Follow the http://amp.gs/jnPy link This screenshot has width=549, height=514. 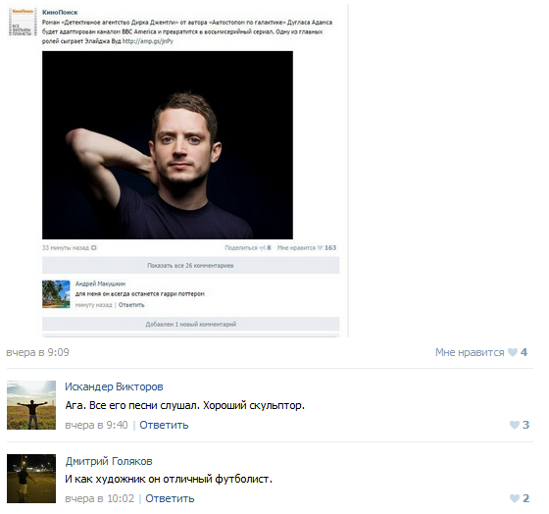(148, 41)
